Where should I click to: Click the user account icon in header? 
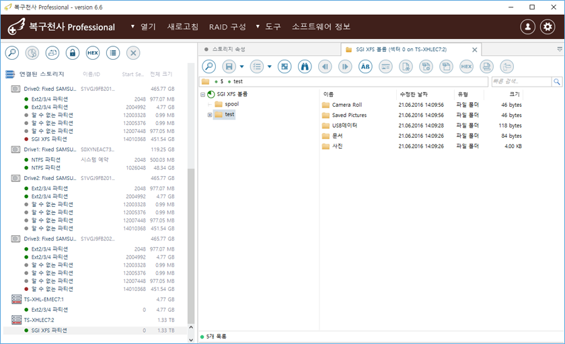[x=528, y=27]
